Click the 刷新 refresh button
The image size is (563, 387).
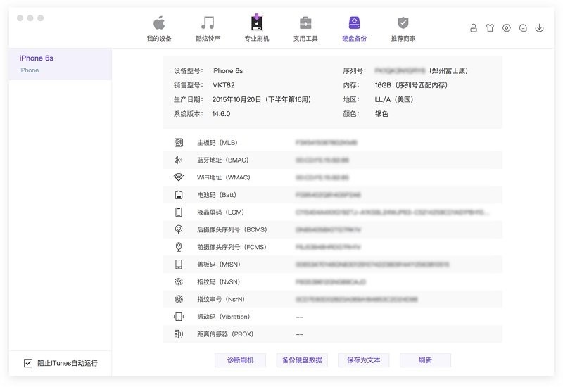point(425,360)
